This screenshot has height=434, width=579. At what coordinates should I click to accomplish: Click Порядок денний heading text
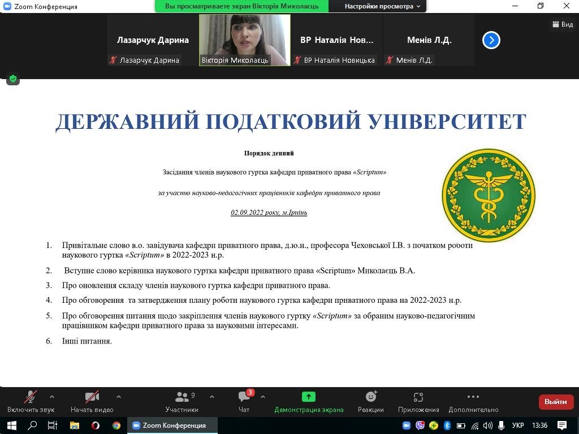tap(269, 153)
